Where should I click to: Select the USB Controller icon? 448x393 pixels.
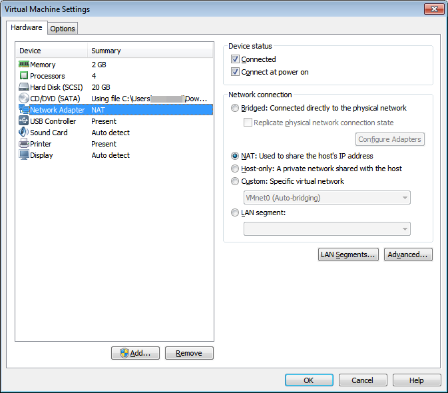point(24,121)
